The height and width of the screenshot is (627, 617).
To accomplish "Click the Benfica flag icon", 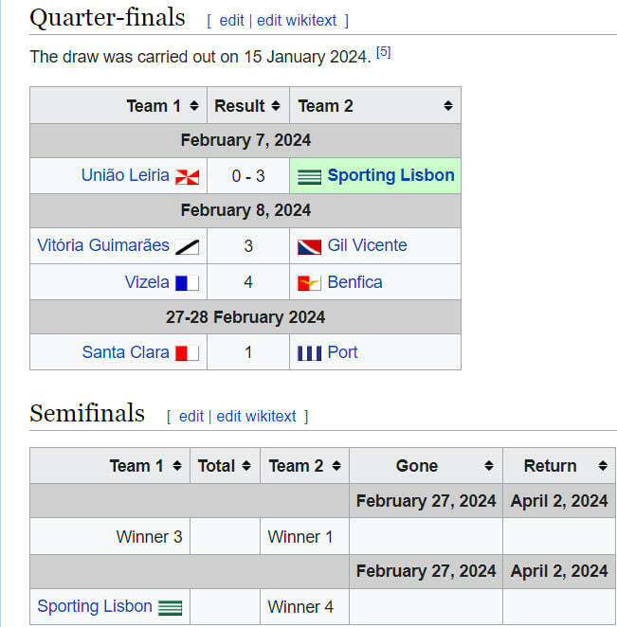I will tap(309, 282).
